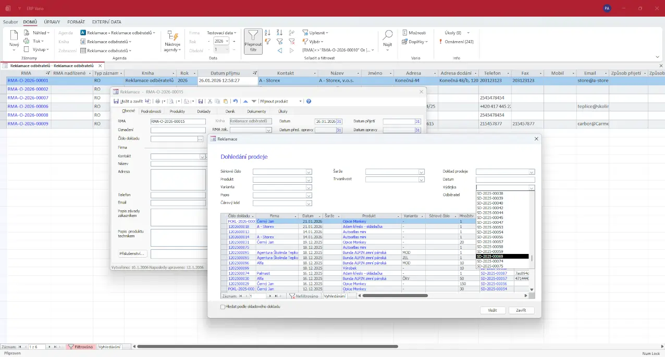Open Nástroje agendy in the ribbon
665x357 pixels.
pos(172,41)
